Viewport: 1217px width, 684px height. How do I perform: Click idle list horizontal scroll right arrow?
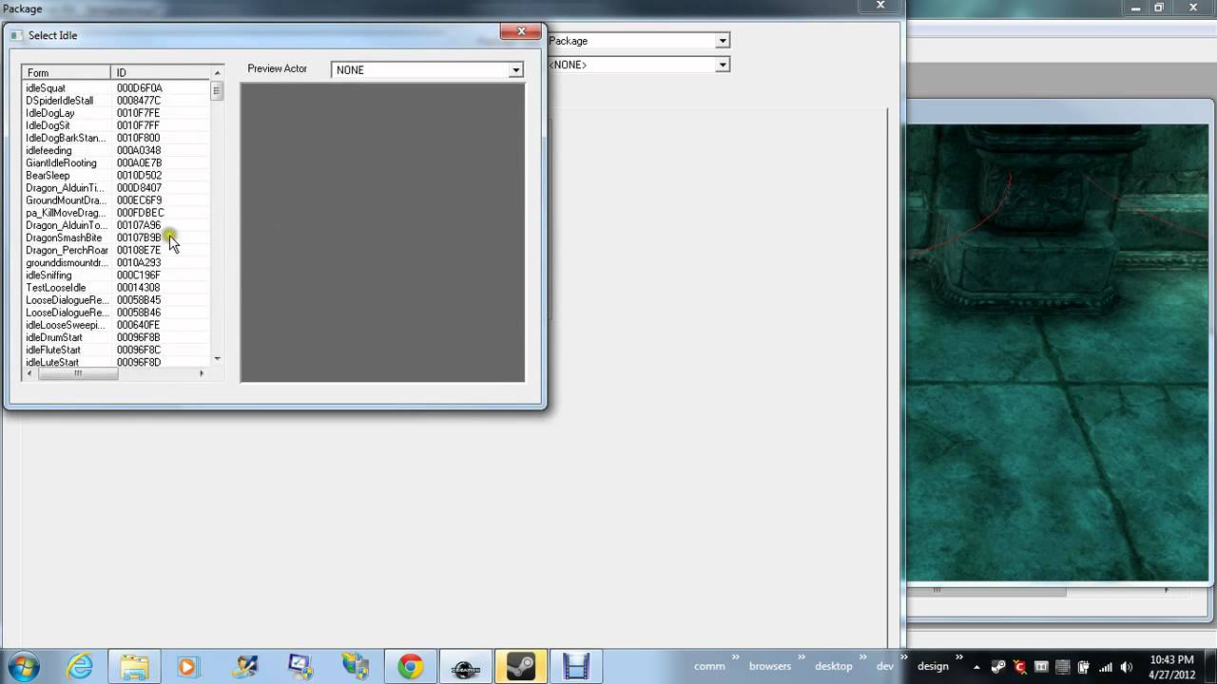point(202,374)
